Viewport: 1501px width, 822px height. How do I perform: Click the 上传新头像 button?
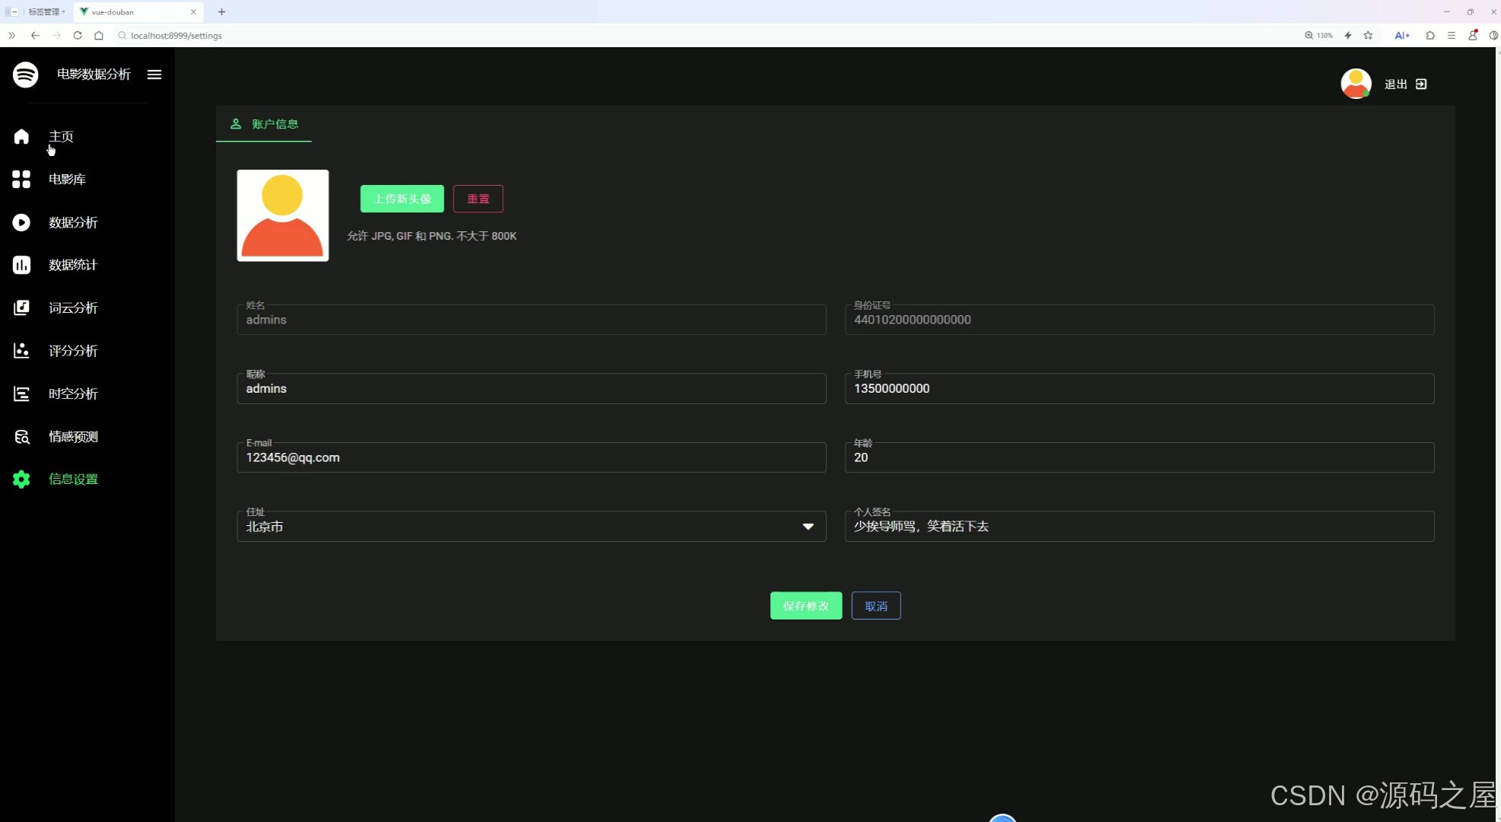[x=402, y=199]
